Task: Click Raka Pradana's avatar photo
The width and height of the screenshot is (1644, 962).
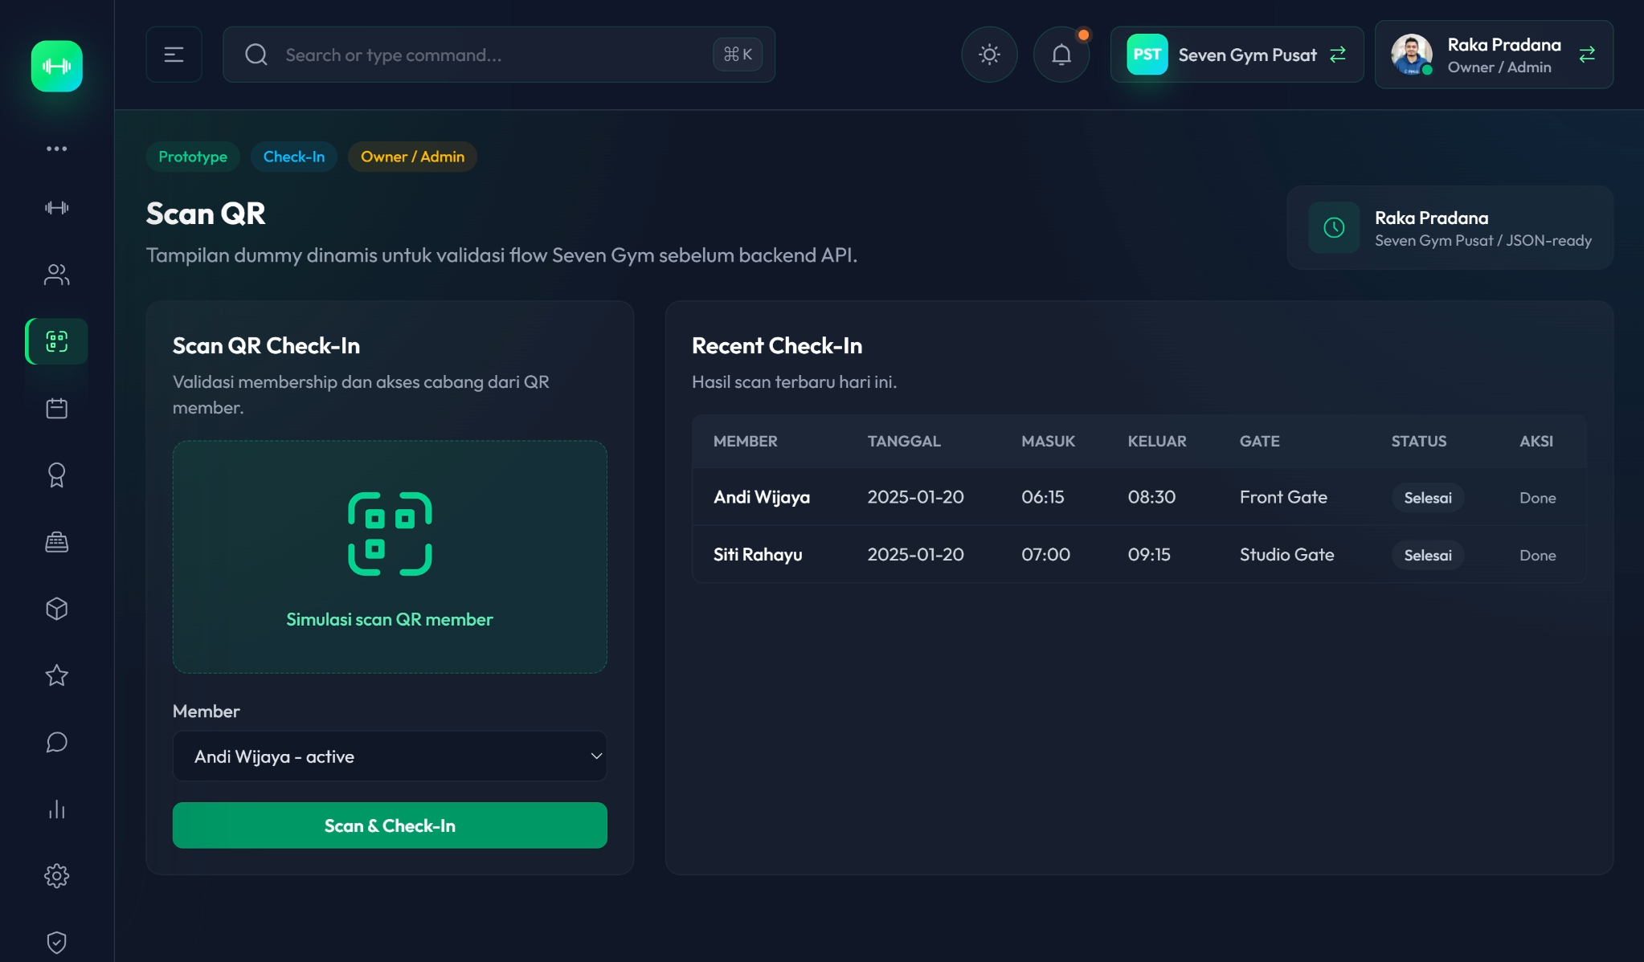Action: point(1411,55)
